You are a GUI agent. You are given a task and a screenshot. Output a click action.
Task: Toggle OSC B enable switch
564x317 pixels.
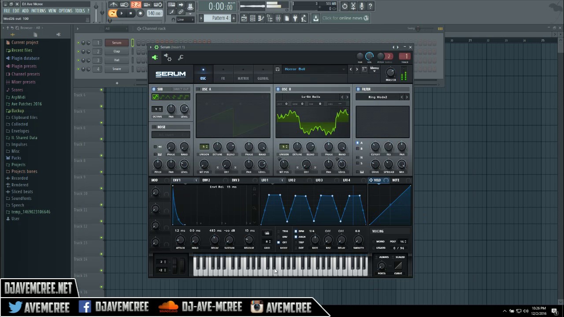coord(278,89)
